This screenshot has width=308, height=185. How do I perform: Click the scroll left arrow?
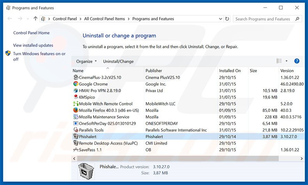click(74, 159)
